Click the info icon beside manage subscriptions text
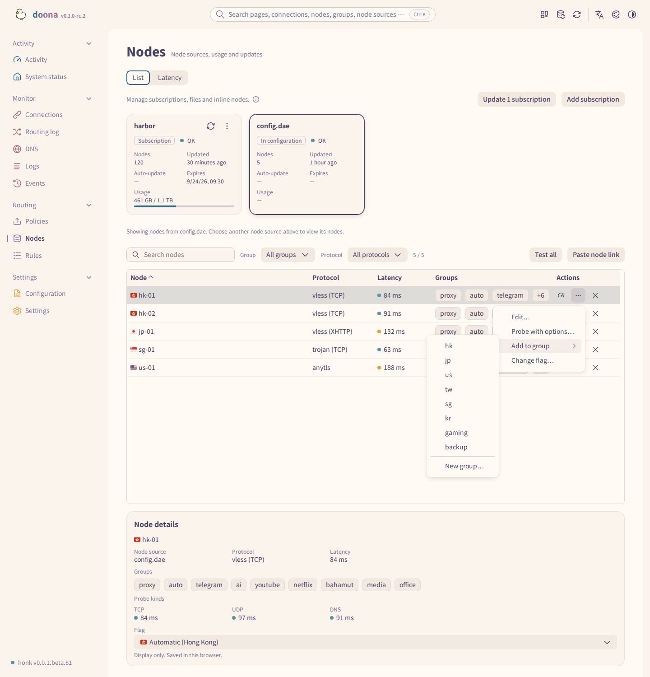The height and width of the screenshot is (677, 650). 256,99
